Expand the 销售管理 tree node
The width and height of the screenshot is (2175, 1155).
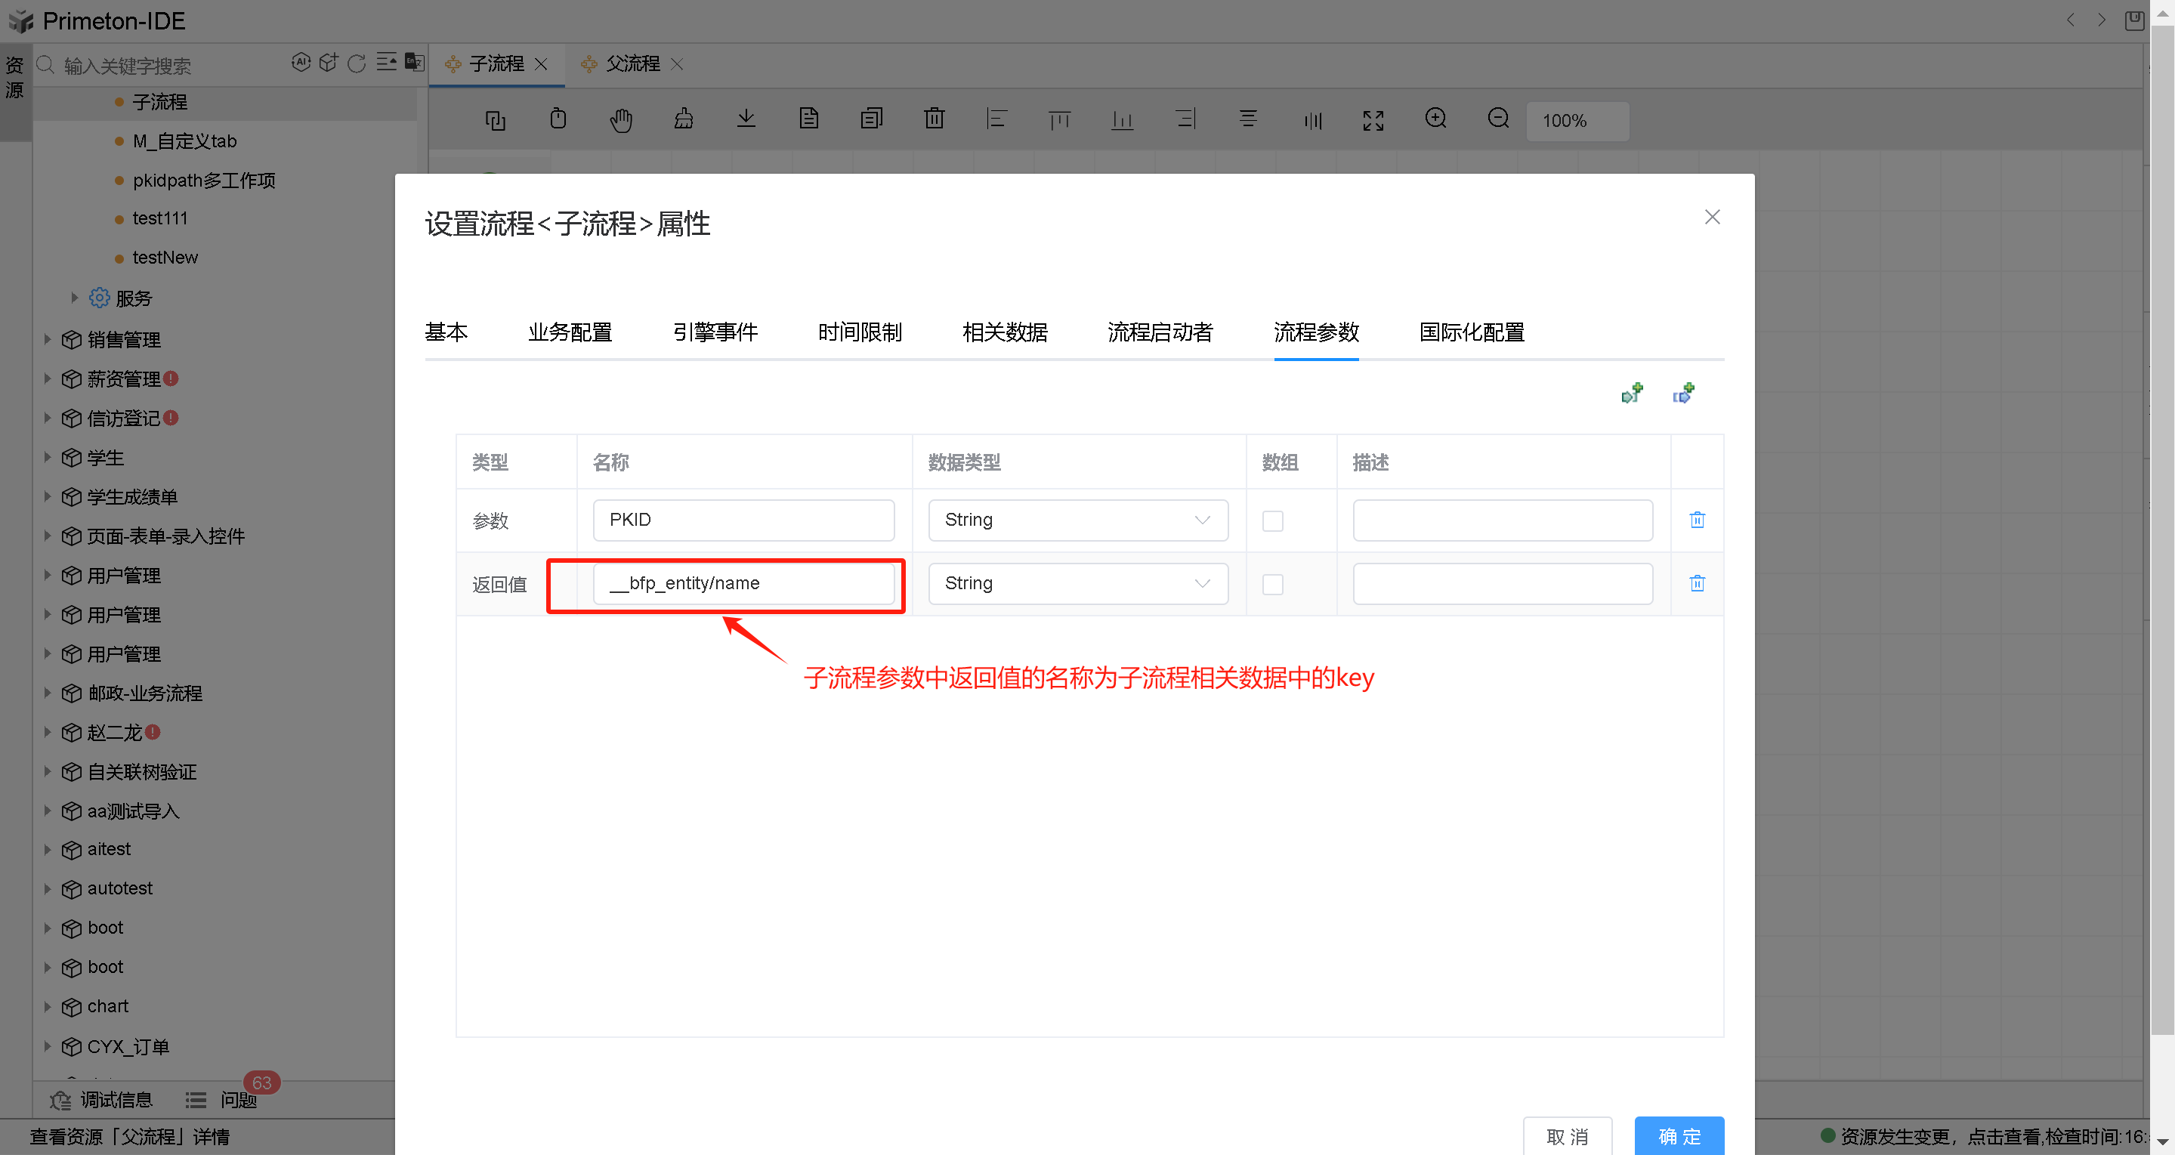(48, 339)
